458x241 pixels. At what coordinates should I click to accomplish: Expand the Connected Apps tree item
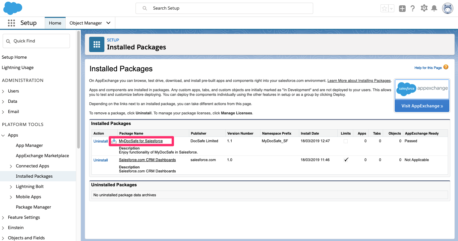pos(11,166)
